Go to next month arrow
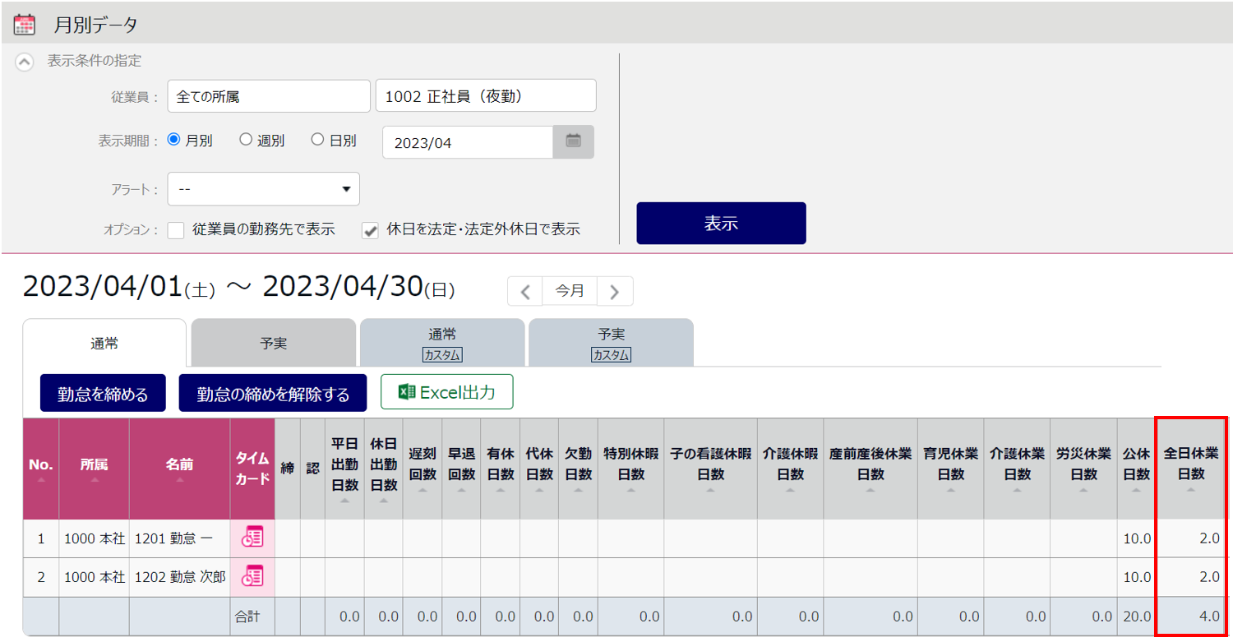Image resolution: width=1233 pixels, height=642 pixels. (614, 291)
